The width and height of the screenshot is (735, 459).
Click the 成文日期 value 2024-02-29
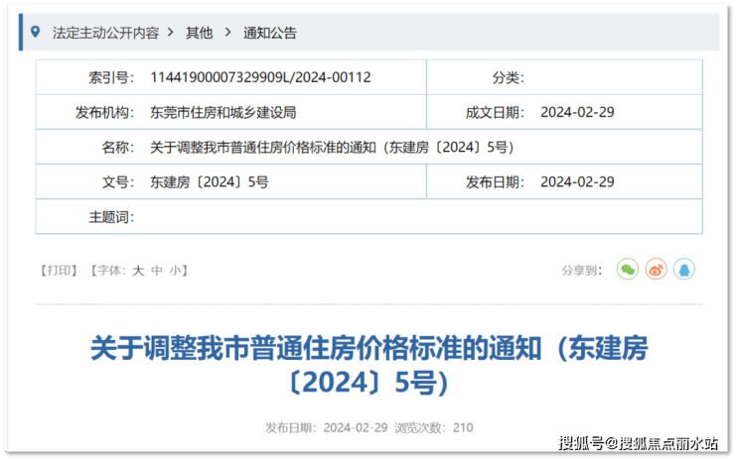coord(577,112)
